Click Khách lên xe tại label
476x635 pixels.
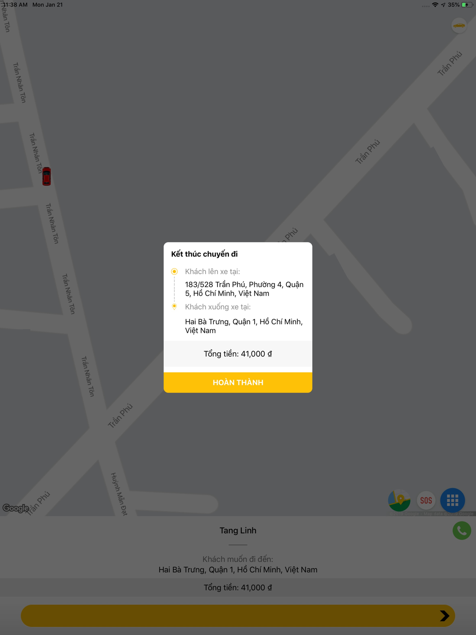(x=212, y=271)
